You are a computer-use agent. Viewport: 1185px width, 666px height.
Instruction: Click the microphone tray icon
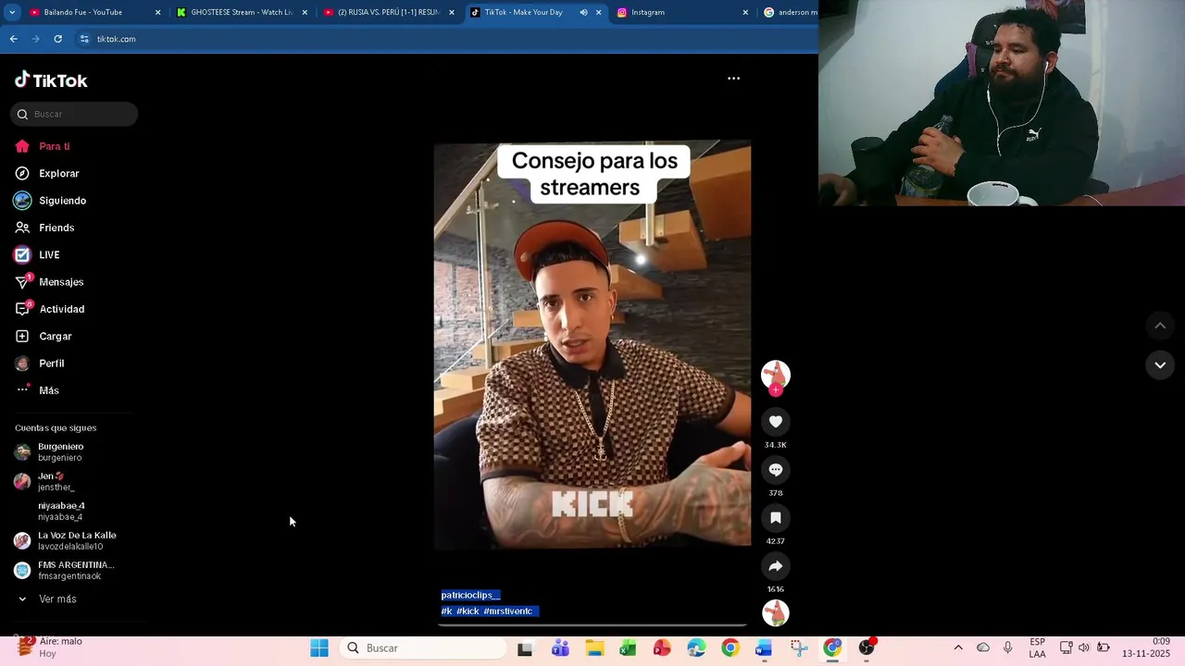[x=1008, y=647]
